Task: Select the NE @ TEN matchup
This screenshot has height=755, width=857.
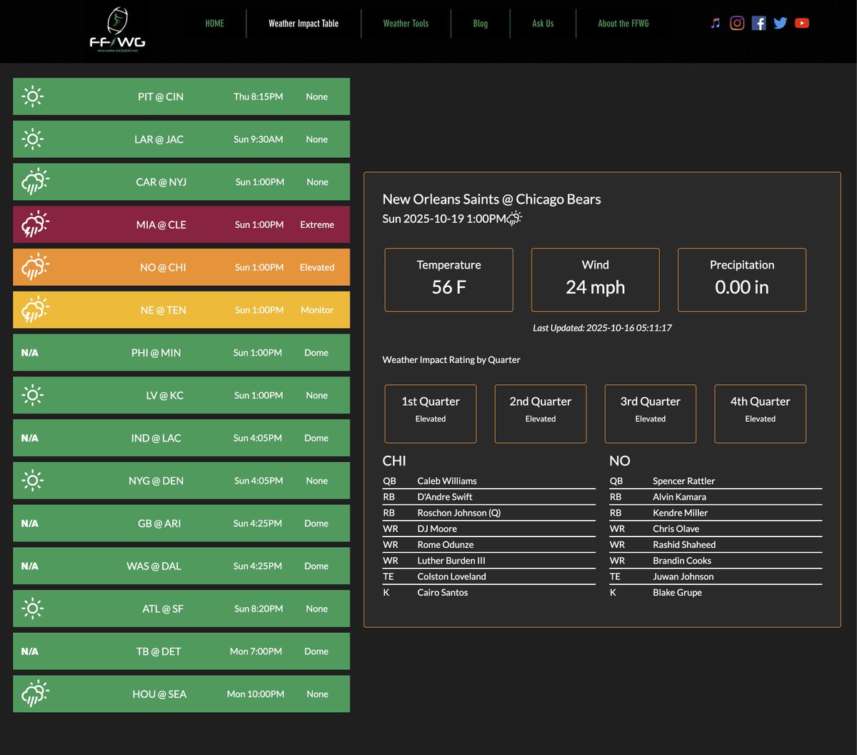Action: pyautogui.click(x=181, y=310)
